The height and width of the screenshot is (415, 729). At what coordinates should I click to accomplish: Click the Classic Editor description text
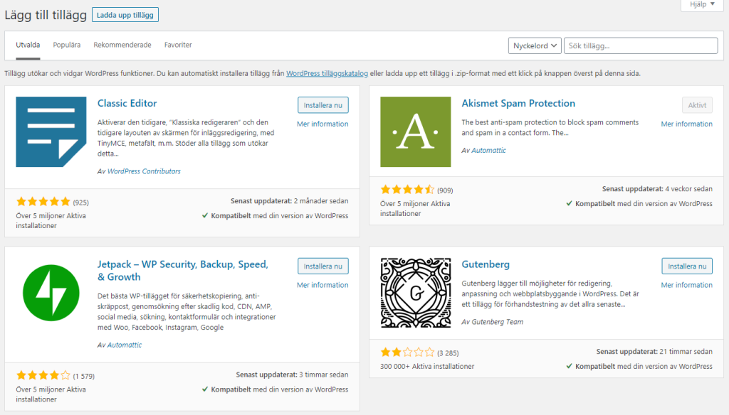[x=186, y=138]
